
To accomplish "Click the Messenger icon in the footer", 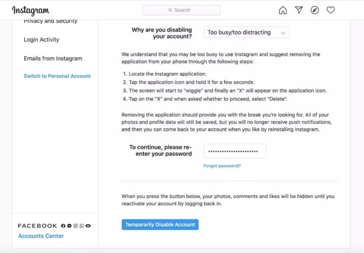I will pos(69,226).
